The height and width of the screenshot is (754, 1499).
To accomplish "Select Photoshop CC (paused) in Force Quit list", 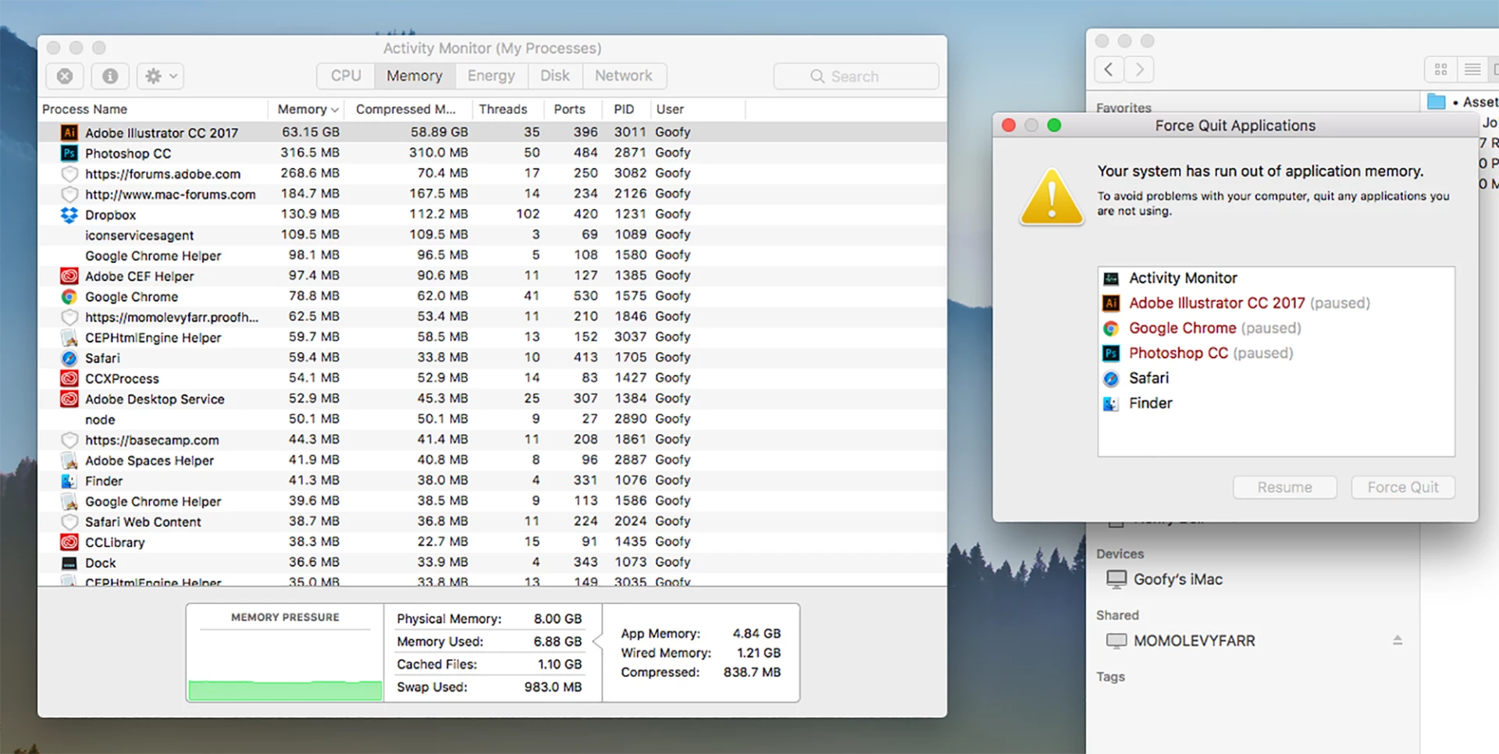I will [1276, 353].
